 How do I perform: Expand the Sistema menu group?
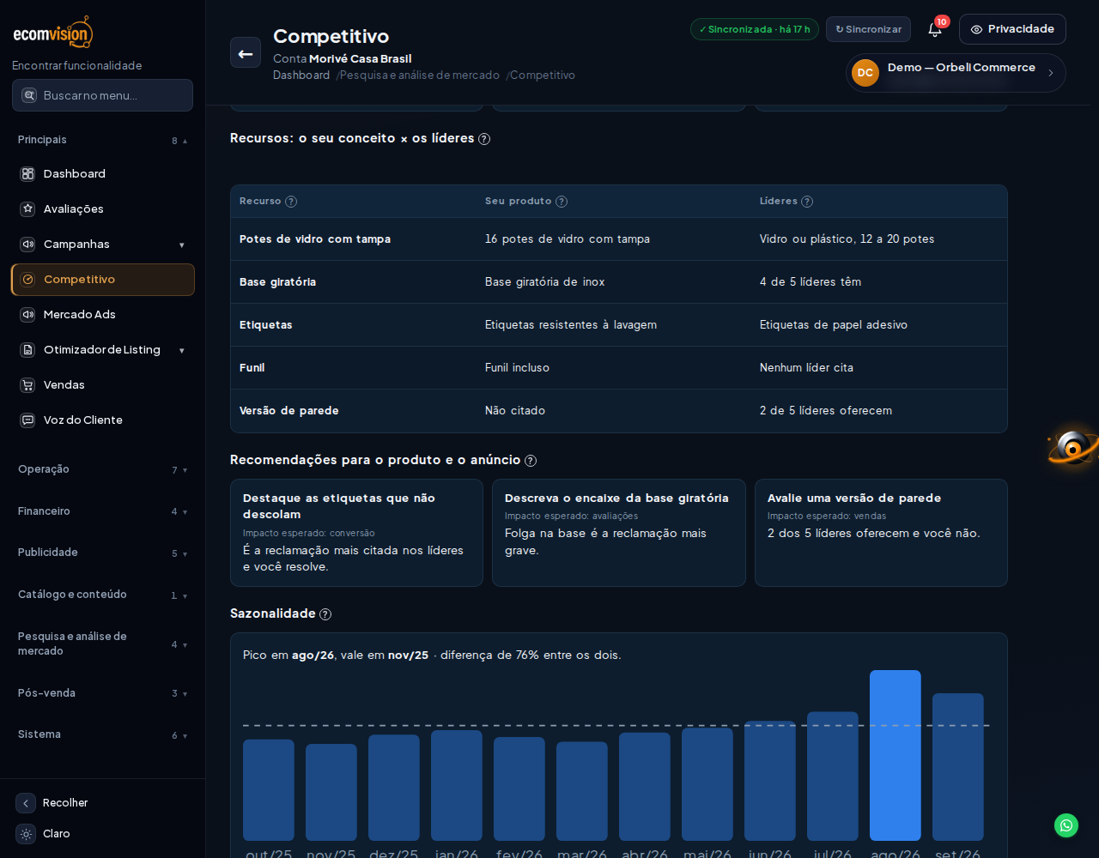click(x=103, y=734)
